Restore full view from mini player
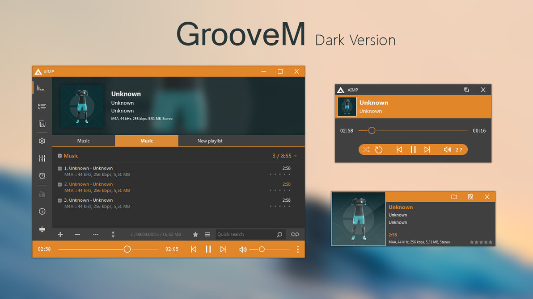The height and width of the screenshot is (299, 533). tap(466, 90)
